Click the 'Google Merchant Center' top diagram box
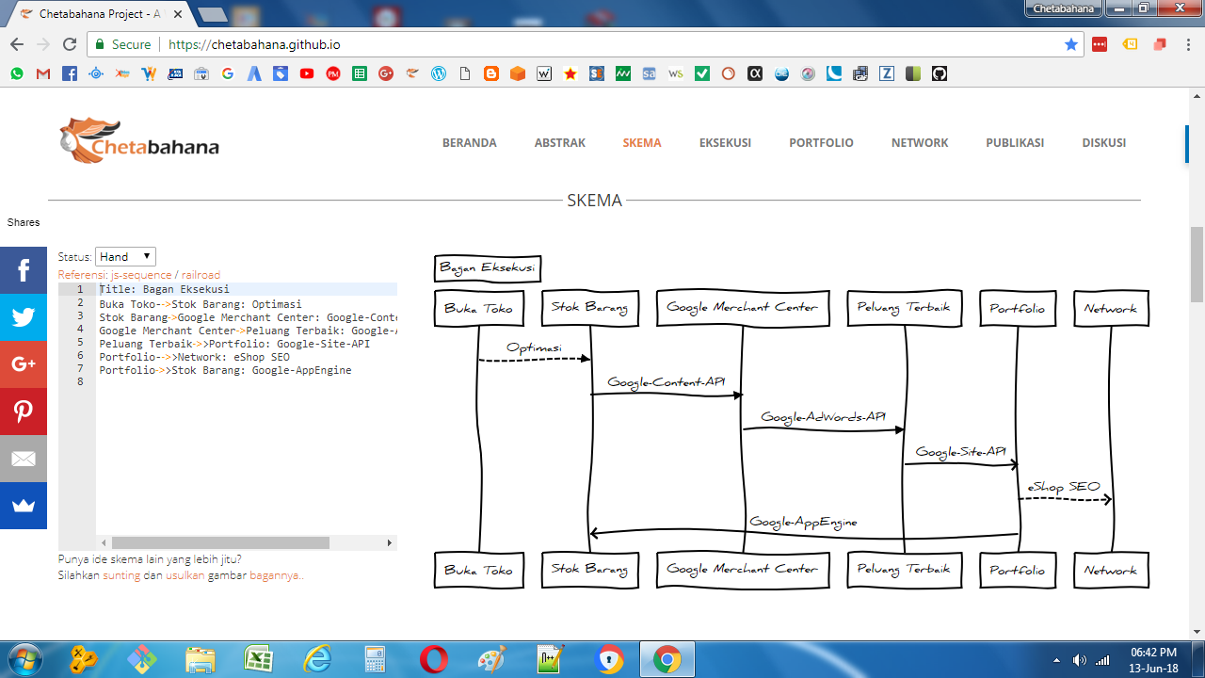This screenshot has height=678, width=1205. pos(743,308)
